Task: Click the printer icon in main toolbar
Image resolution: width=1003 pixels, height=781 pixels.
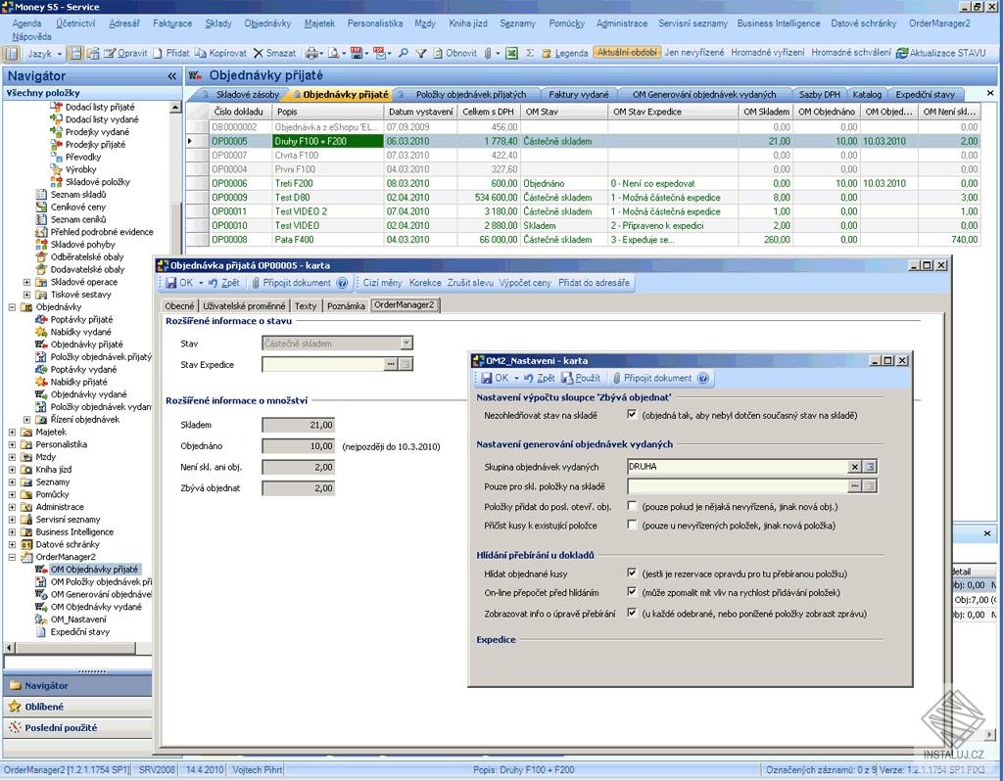Action: [310, 53]
